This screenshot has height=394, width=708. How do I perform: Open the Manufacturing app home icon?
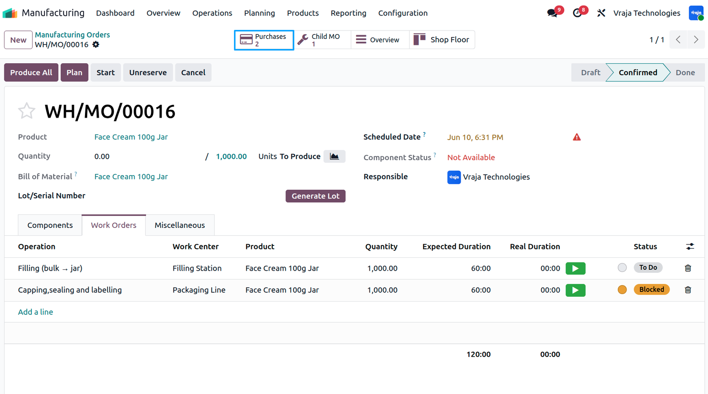[x=10, y=13]
